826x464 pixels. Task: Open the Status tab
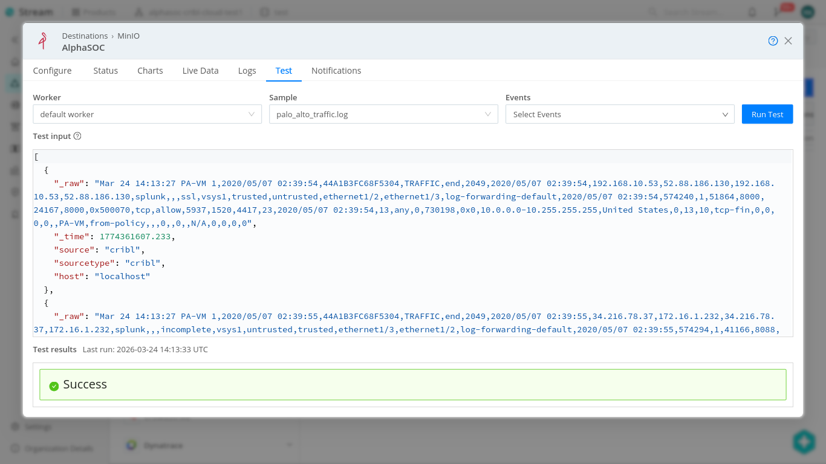(x=105, y=71)
